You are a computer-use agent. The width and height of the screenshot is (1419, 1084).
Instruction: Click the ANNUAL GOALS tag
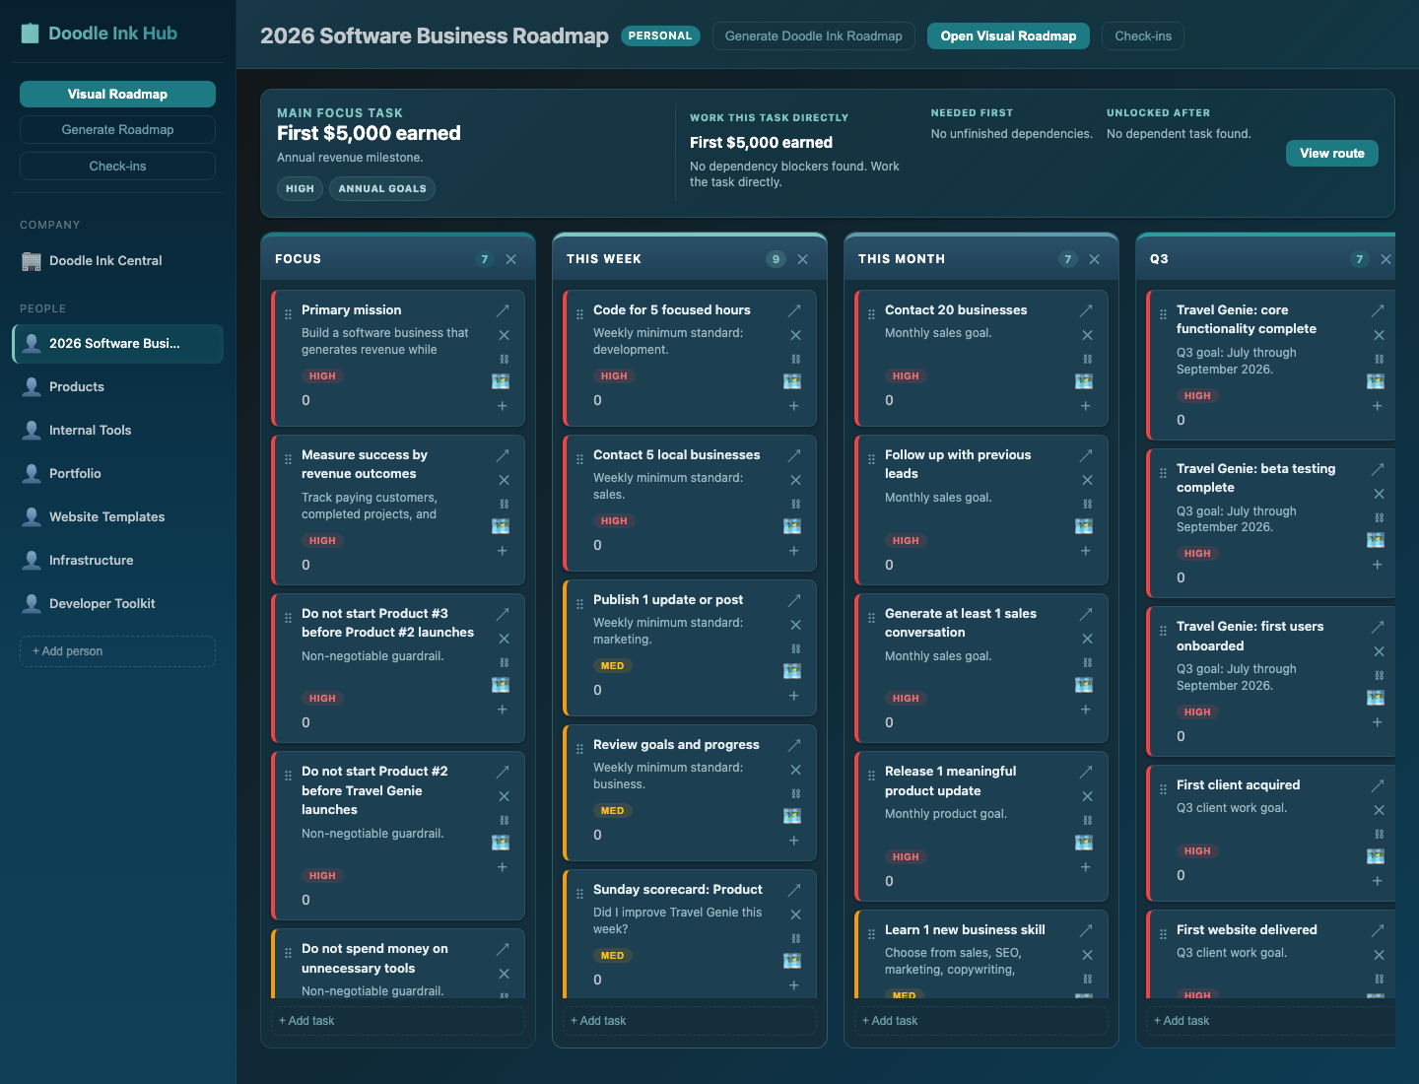(382, 188)
